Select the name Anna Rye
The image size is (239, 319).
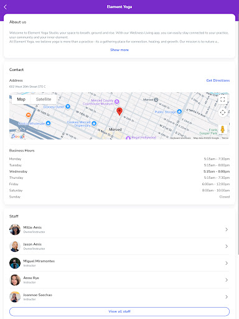[31, 278]
